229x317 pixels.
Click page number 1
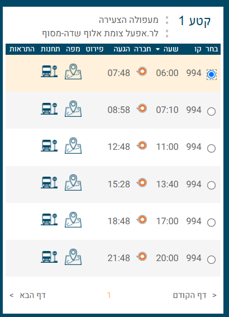click(109, 295)
